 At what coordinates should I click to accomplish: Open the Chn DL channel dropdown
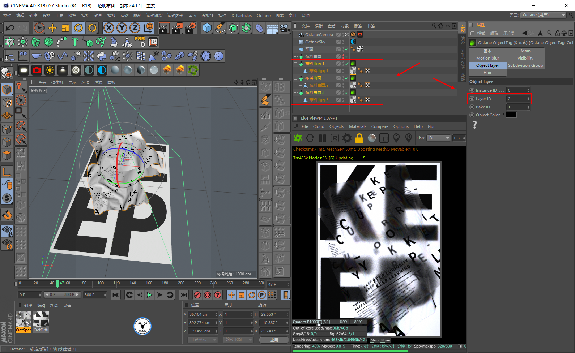439,138
